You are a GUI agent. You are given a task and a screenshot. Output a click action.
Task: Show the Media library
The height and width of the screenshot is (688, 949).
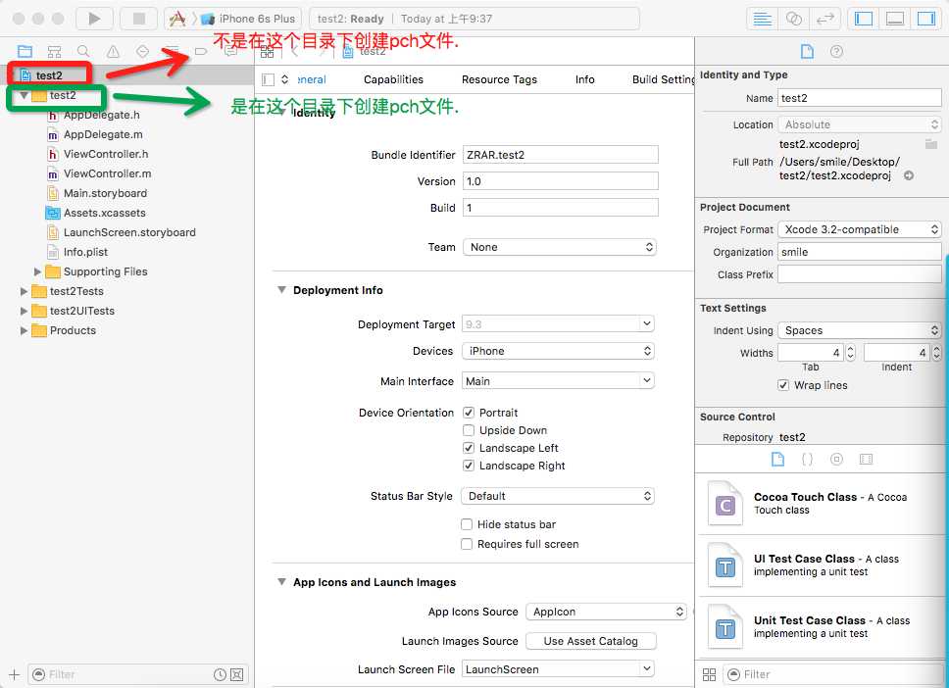pos(866,460)
